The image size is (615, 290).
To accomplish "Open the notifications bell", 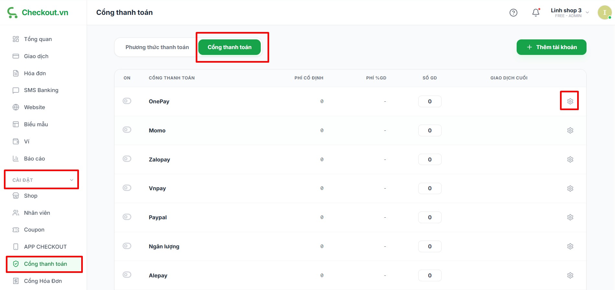I will 536,13.
